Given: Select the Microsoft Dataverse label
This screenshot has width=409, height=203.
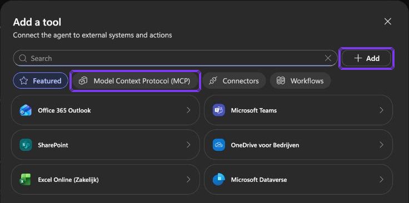Looking at the screenshot, I should pyautogui.click(x=259, y=180).
